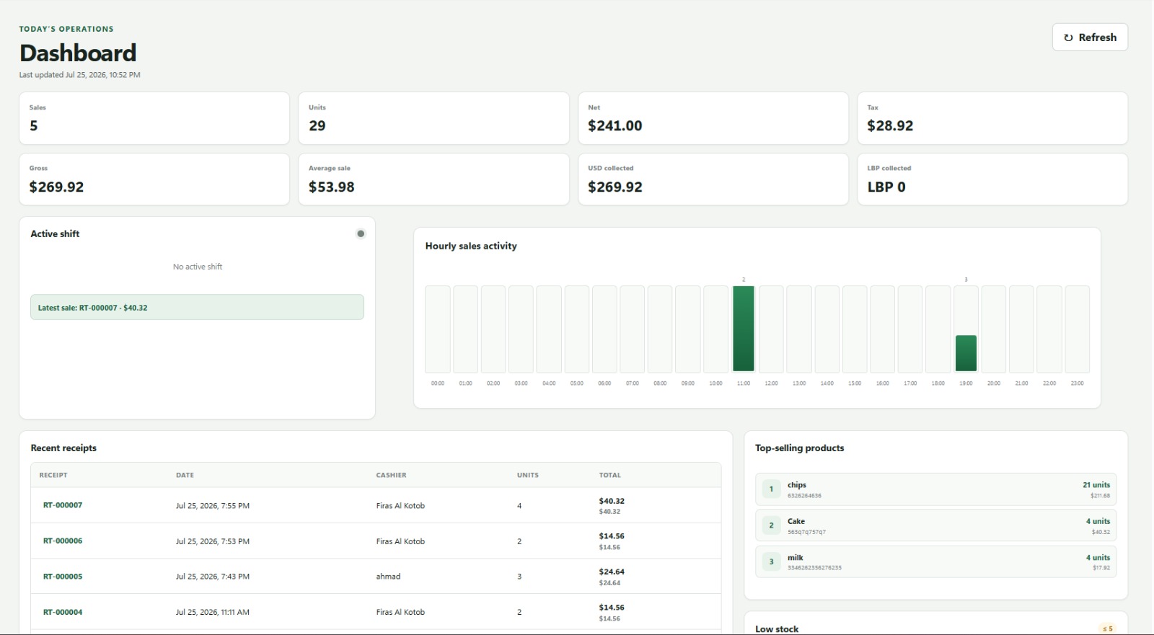Viewport: 1154px width, 635px height.
Task: Click the CASHIER column header
Action: click(x=391, y=475)
